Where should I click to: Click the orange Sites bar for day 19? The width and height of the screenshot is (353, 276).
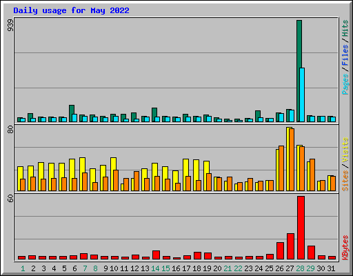tap(209, 182)
